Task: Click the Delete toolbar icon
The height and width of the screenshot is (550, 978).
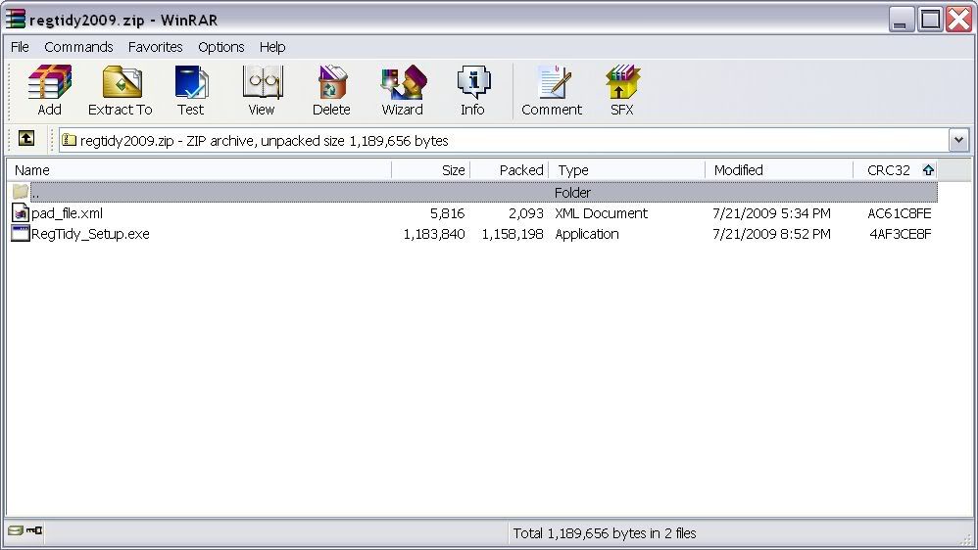Action: click(x=331, y=90)
